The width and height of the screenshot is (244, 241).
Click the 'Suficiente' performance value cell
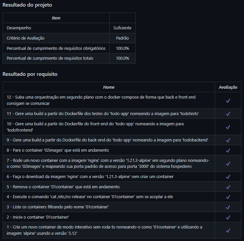coord(122,28)
